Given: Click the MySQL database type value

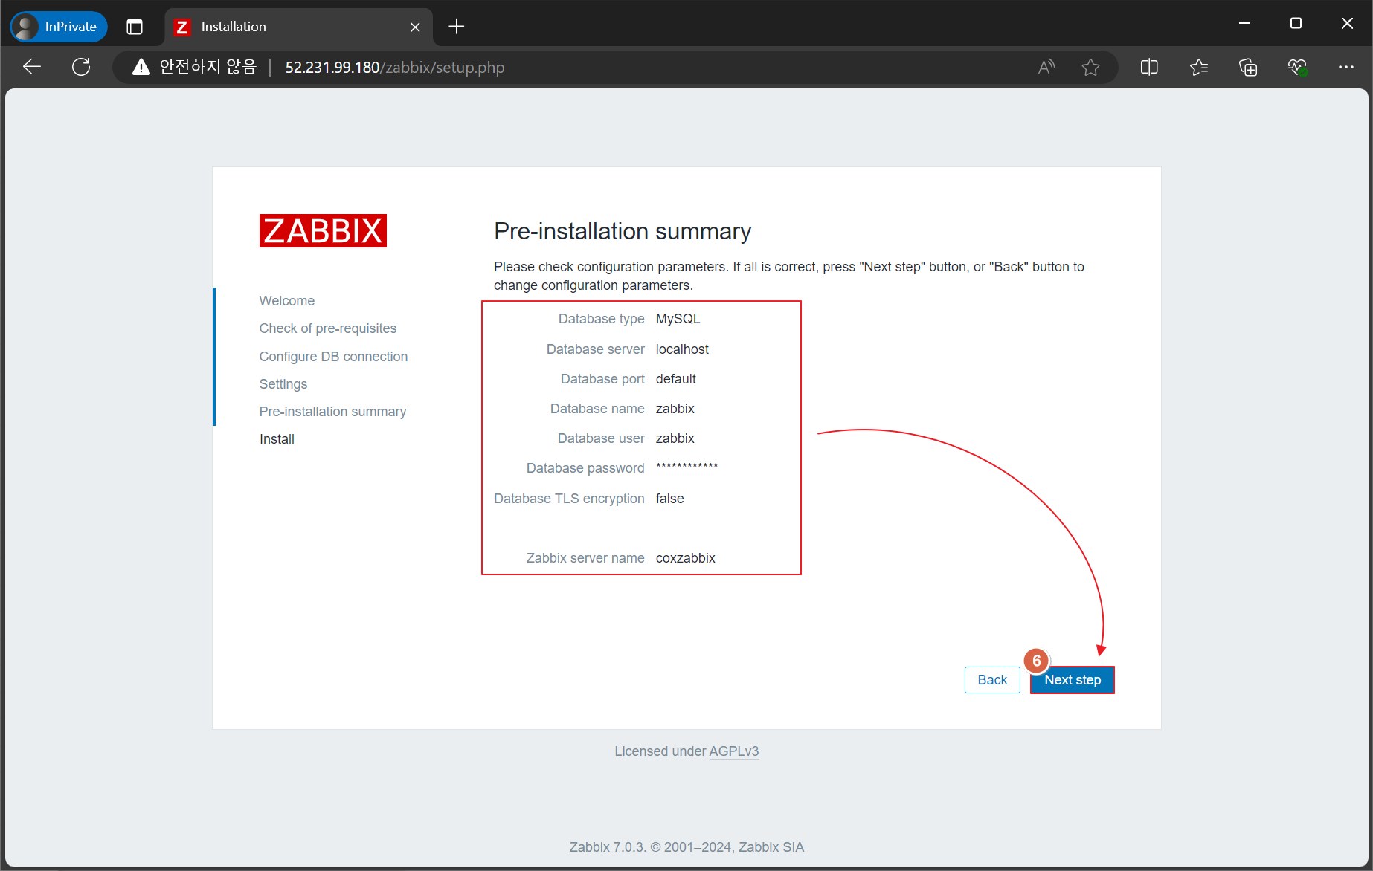Looking at the screenshot, I should click(678, 319).
